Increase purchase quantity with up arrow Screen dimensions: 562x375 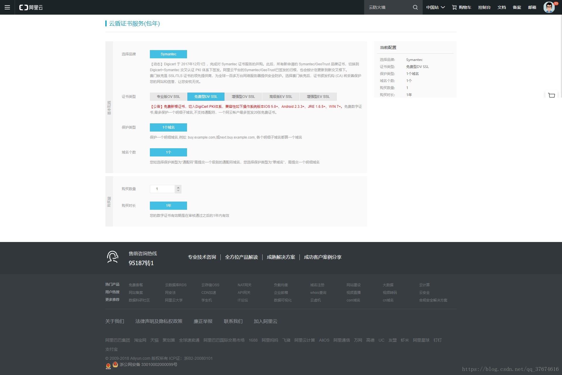point(178,187)
